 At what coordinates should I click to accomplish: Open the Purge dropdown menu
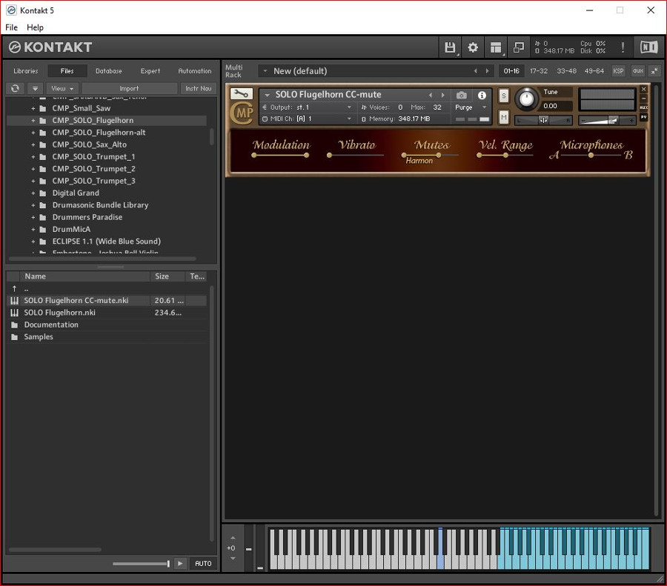click(x=471, y=107)
